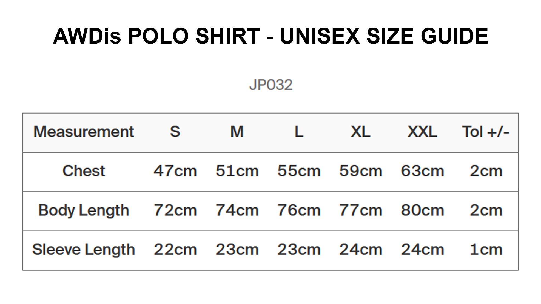Click the M size column header

[237, 132]
